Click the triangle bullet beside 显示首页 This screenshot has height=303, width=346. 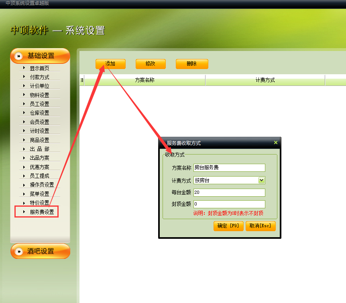[x=24, y=68]
